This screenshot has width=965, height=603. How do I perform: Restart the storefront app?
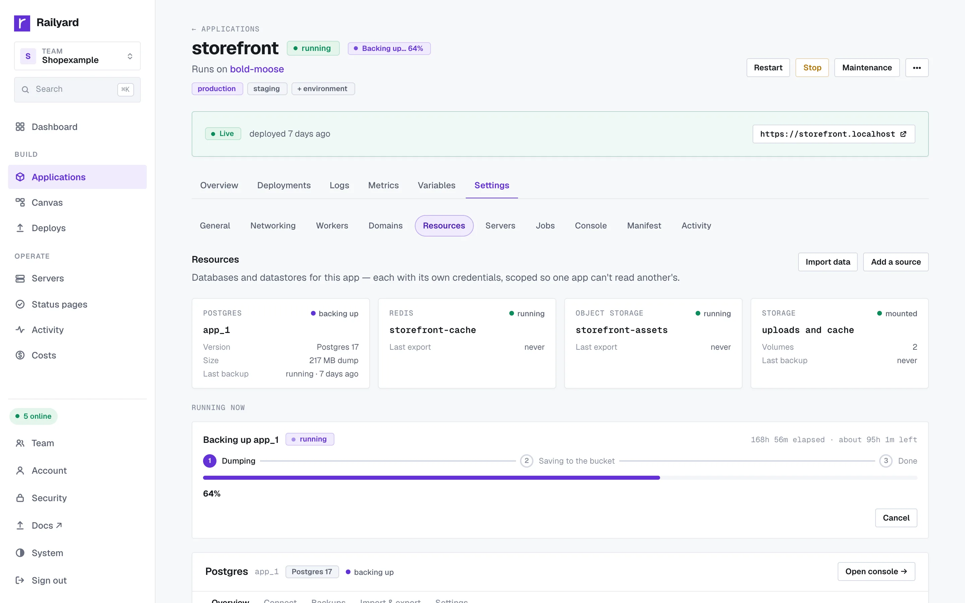click(768, 68)
